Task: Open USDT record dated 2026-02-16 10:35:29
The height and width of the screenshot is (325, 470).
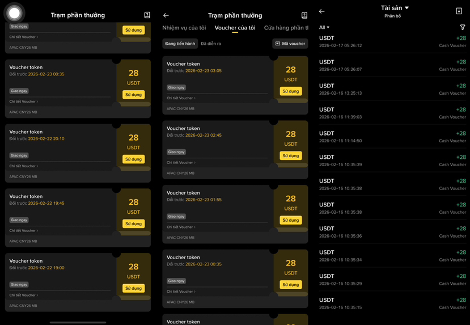Action: click(392, 280)
